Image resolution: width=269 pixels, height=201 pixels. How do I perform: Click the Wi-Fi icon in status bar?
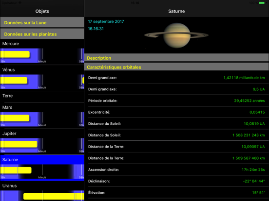(20, 3)
